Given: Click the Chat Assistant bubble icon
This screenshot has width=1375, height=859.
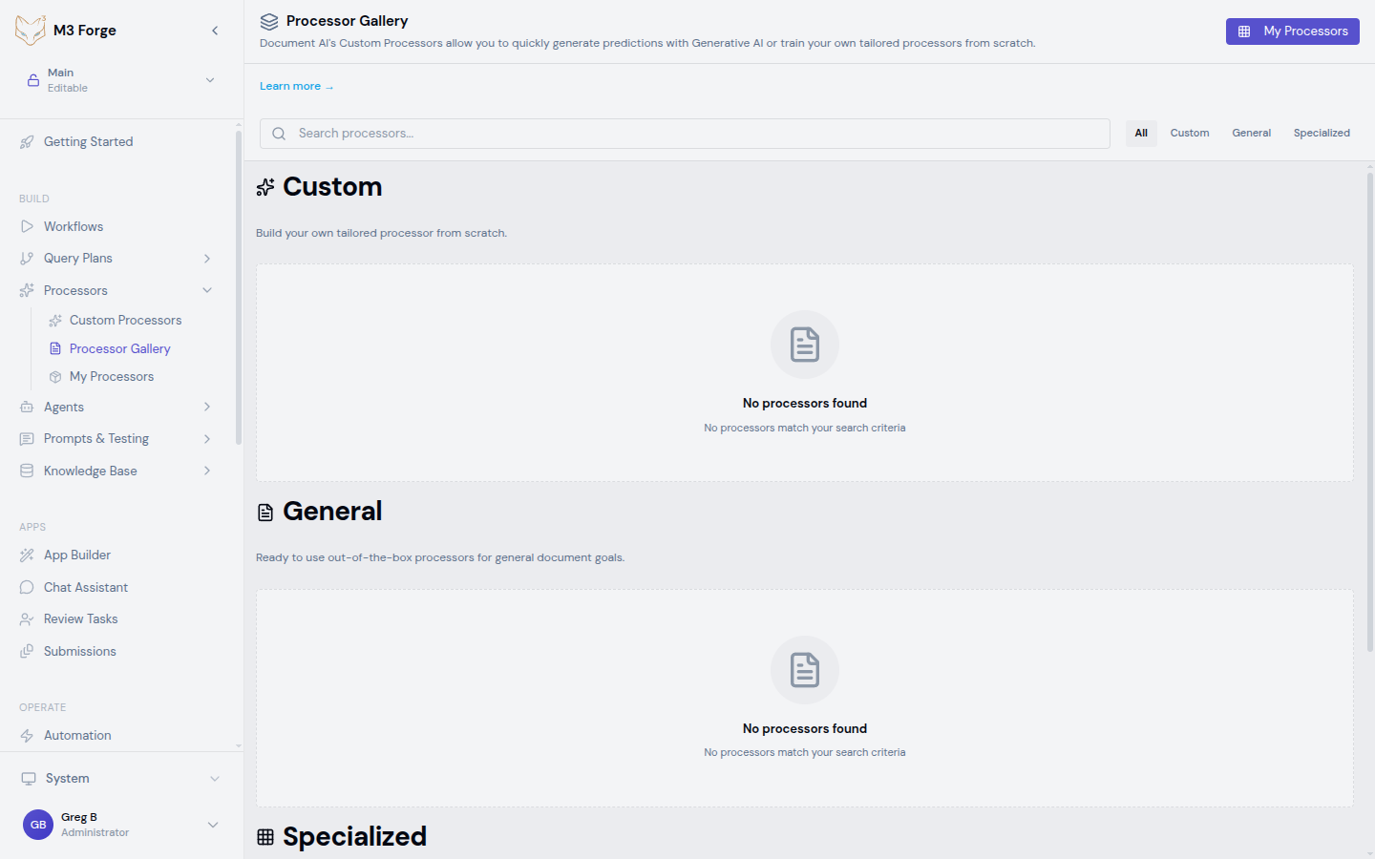Looking at the screenshot, I should pos(27,588).
